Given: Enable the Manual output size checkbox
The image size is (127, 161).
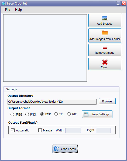Looking at the screenshot, I should coord(40,130).
